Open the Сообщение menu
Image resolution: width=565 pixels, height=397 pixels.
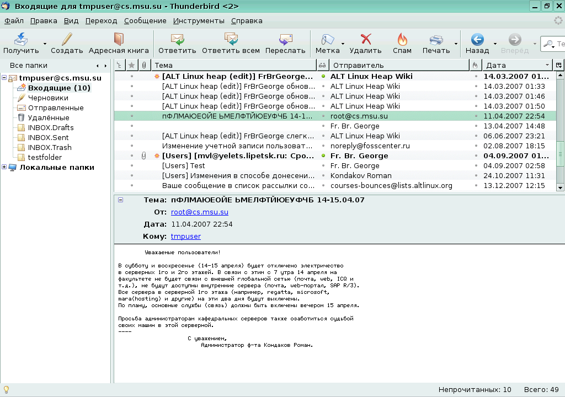point(145,20)
